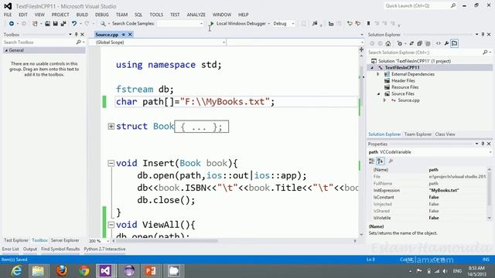Click the Open File folder icon
The height and width of the screenshot is (278, 495).
point(47,24)
